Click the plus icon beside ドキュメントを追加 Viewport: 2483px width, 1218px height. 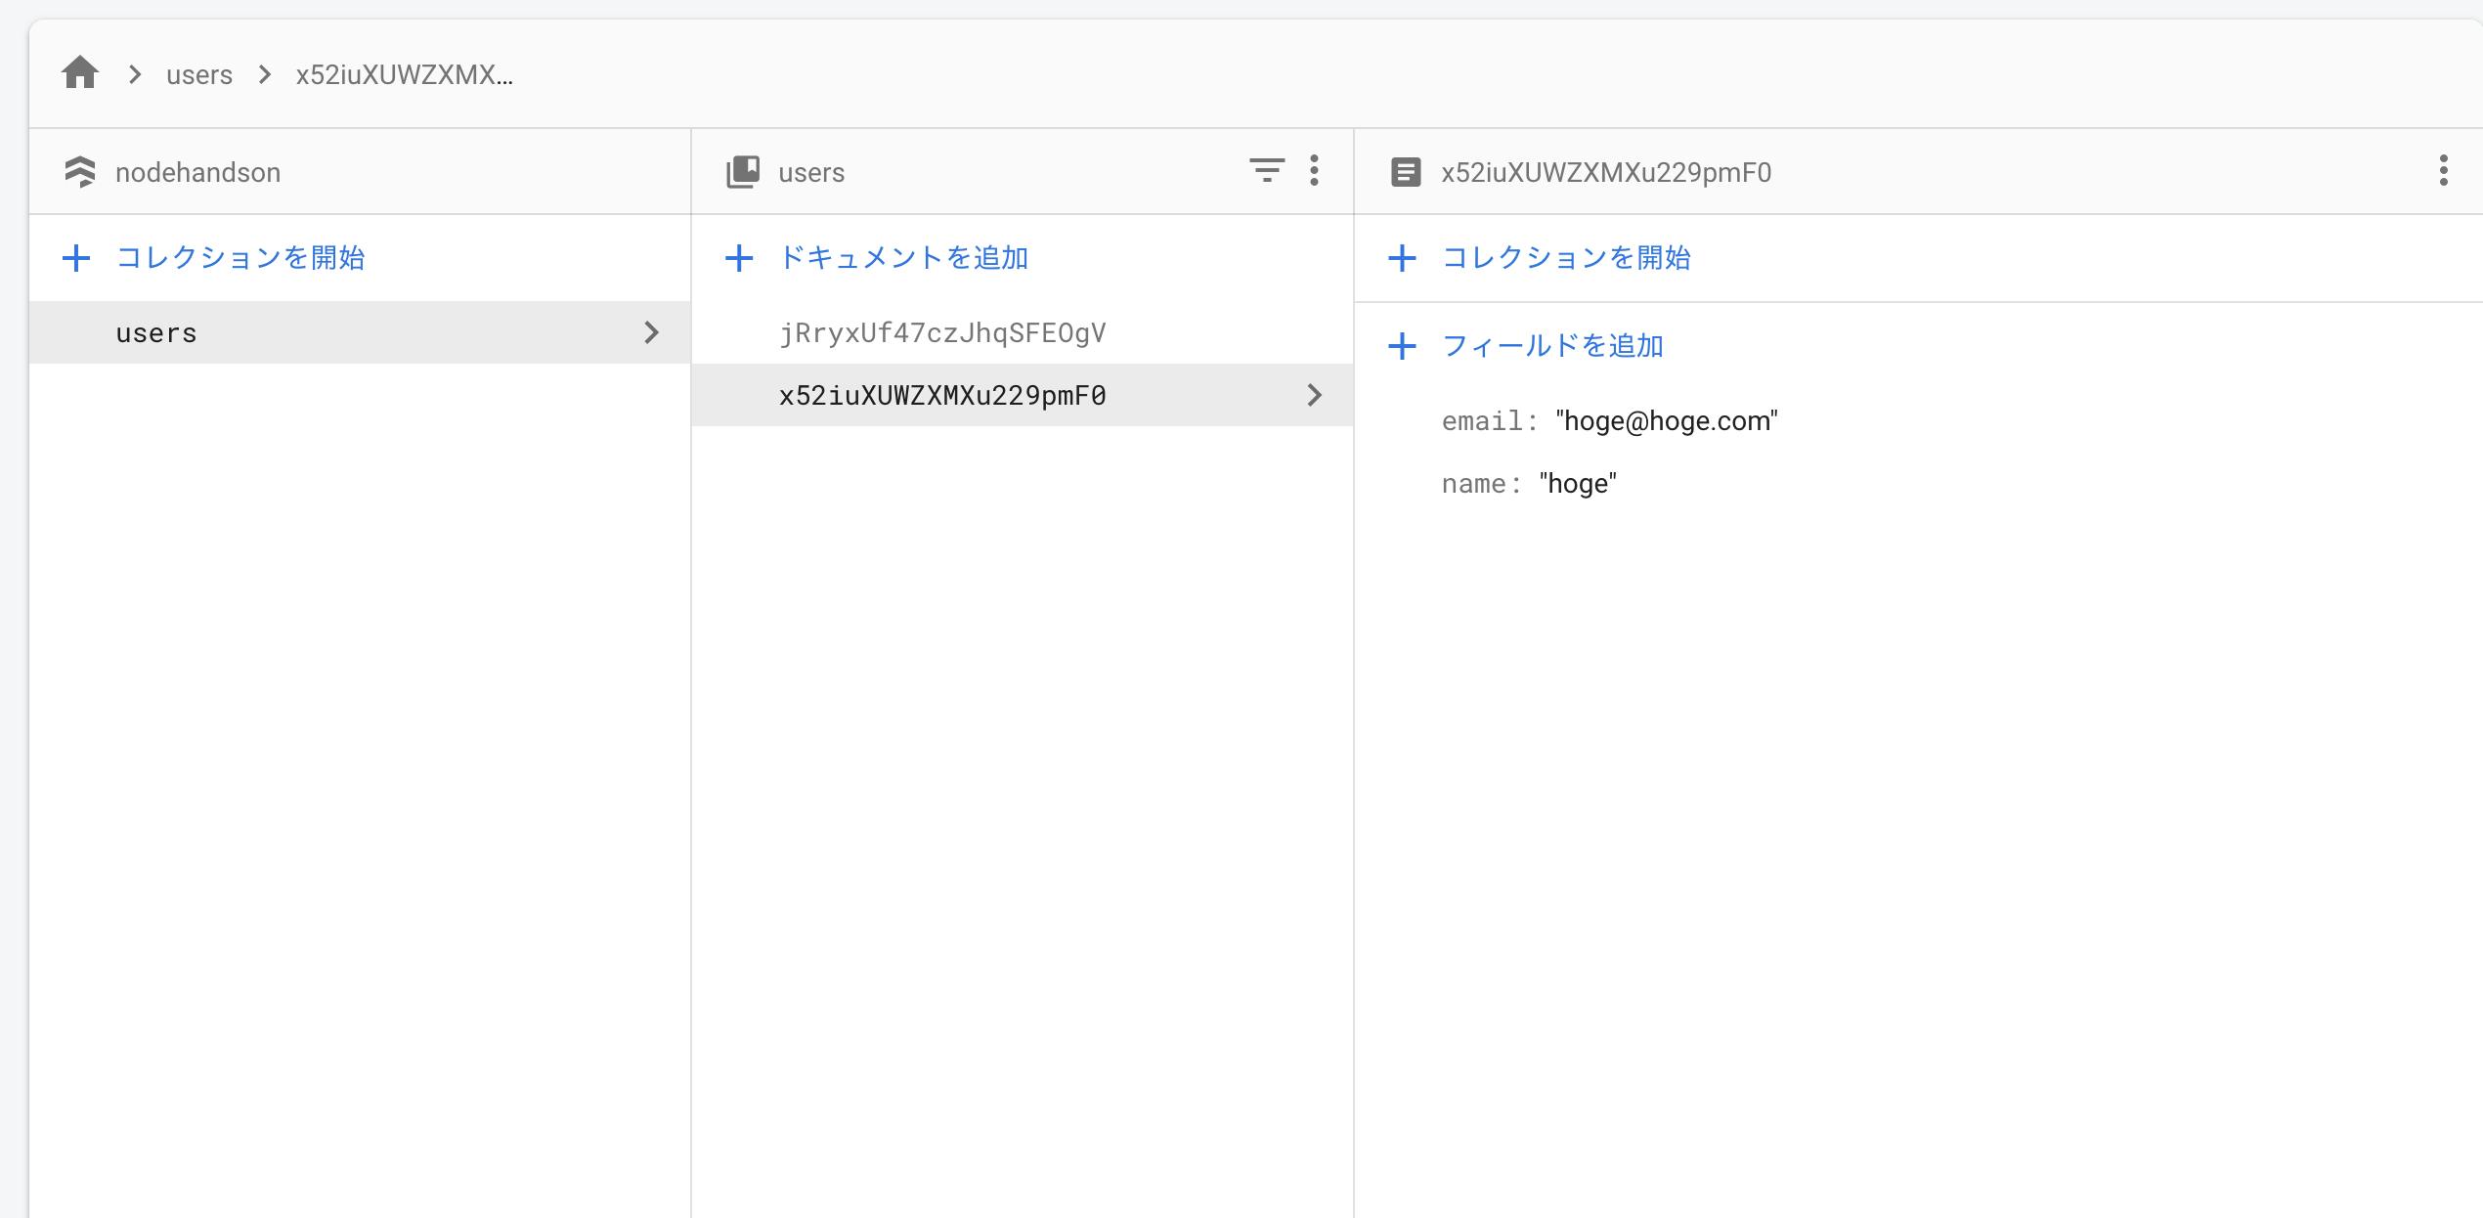tap(740, 258)
